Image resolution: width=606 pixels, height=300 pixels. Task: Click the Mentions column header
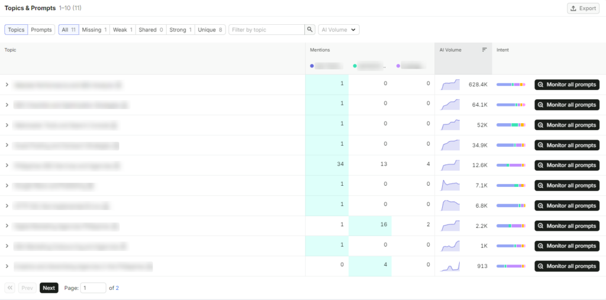(x=320, y=50)
